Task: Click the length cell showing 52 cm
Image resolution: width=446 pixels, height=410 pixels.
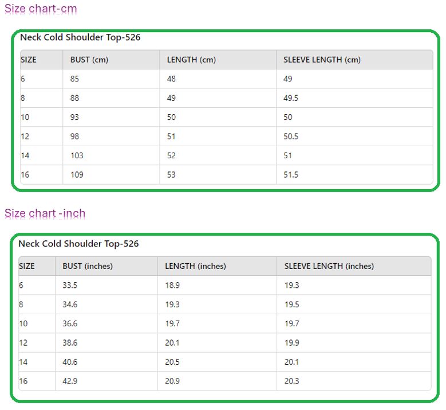Action: (171, 155)
